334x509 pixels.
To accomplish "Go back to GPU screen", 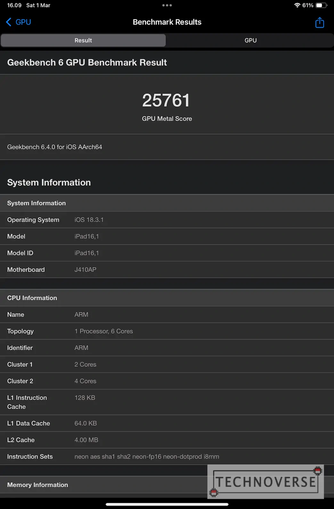I will click(x=19, y=22).
